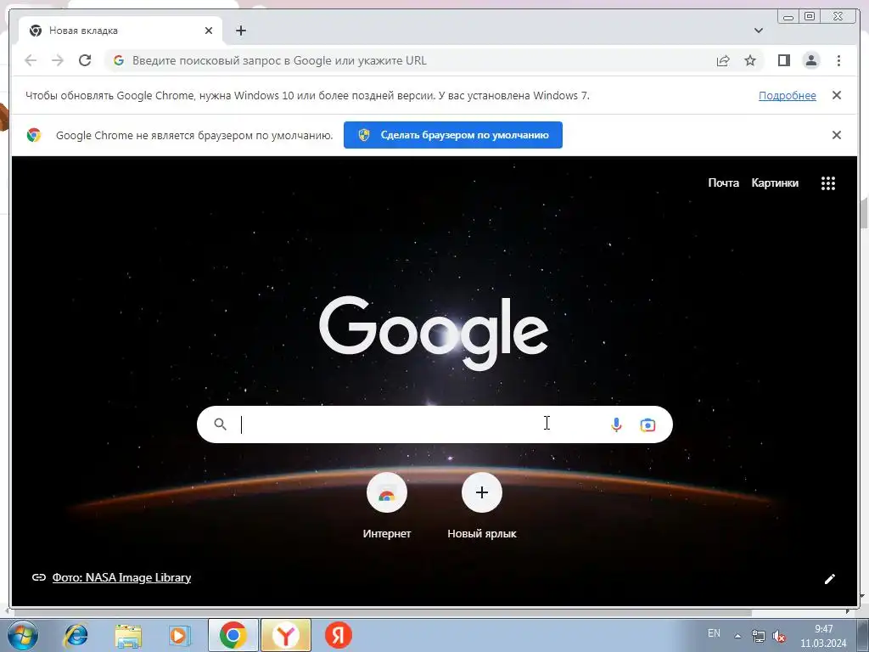Image resolution: width=869 pixels, height=652 pixels.
Task: Open Chrome's three-dot menu
Action: coord(838,60)
